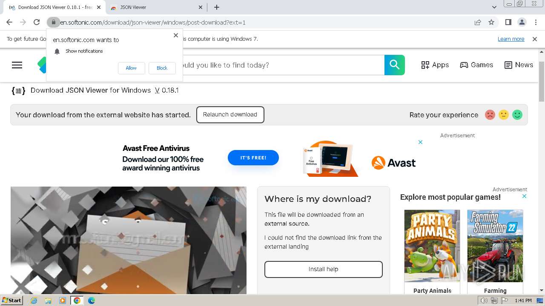Click Chrome icon in taskbar
The image size is (545, 306).
pyautogui.click(x=77, y=300)
